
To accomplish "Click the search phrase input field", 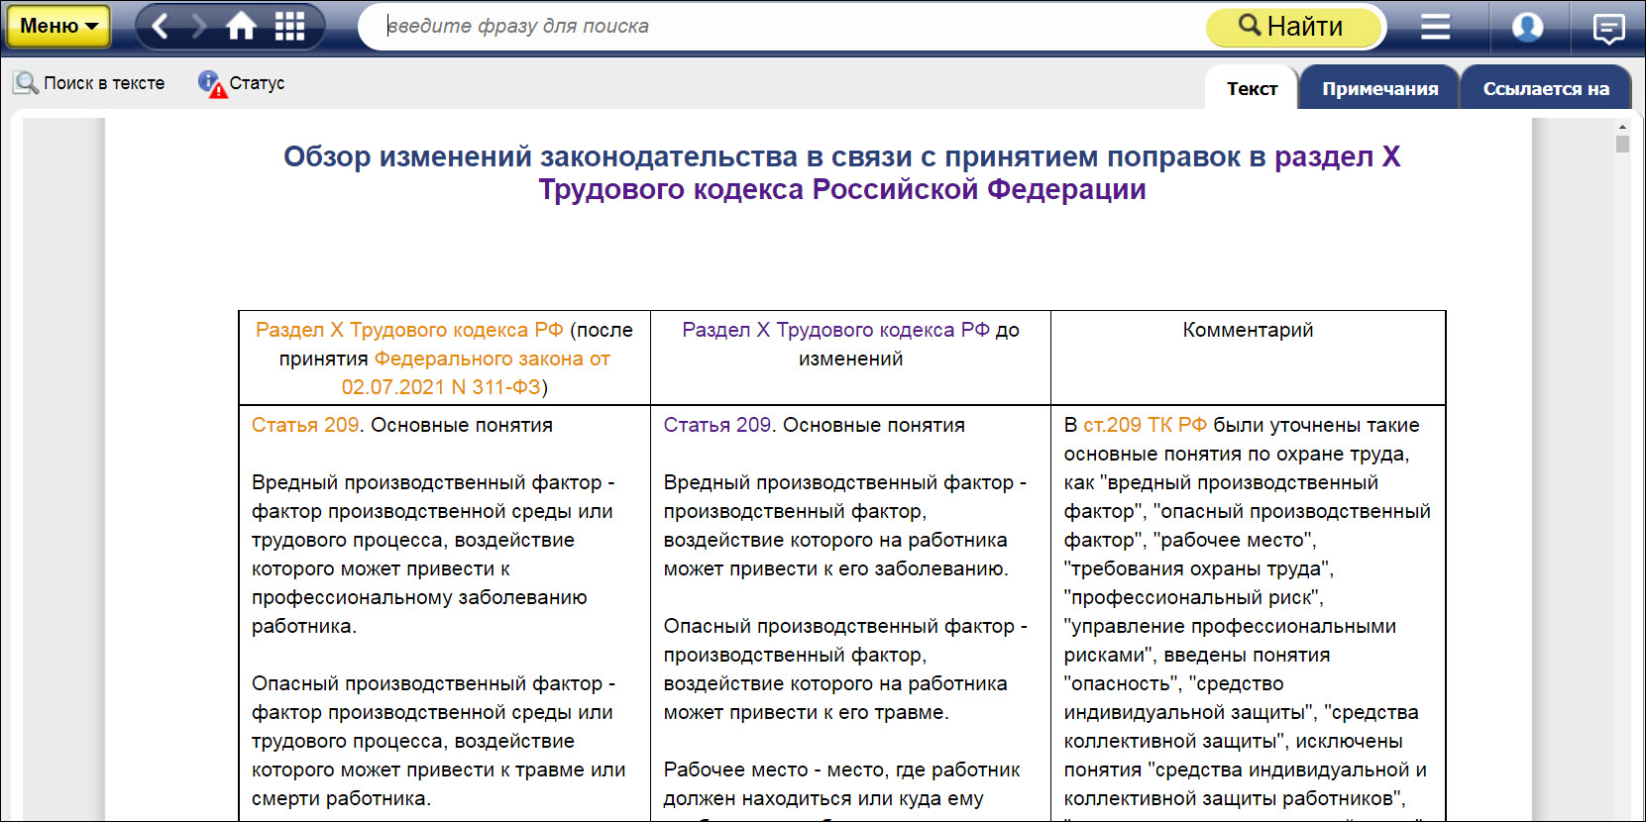I will (783, 27).
